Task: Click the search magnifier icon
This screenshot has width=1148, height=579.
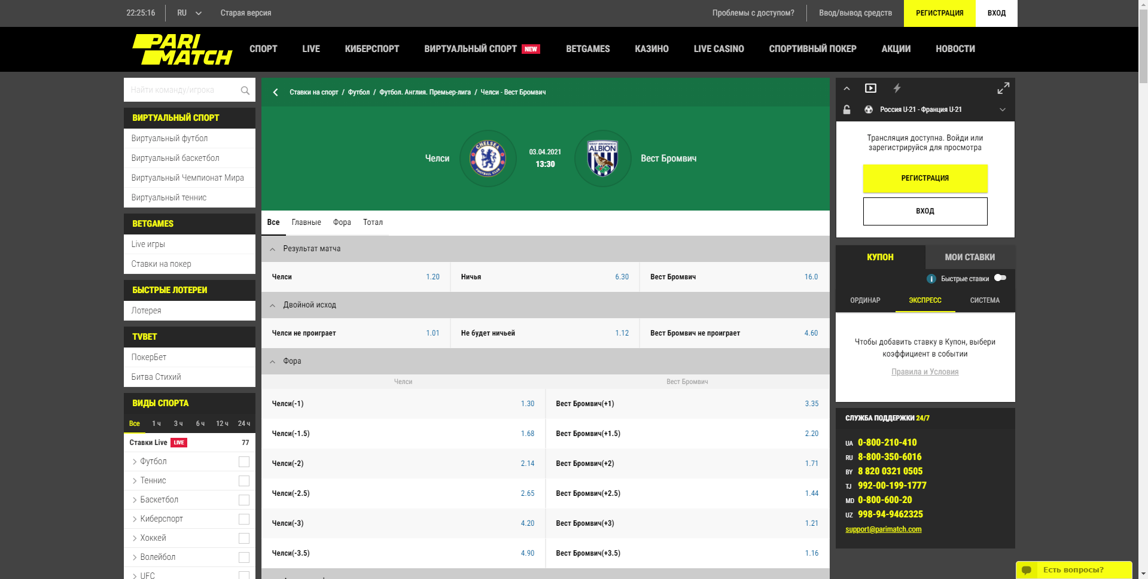Action: click(x=245, y=90)
